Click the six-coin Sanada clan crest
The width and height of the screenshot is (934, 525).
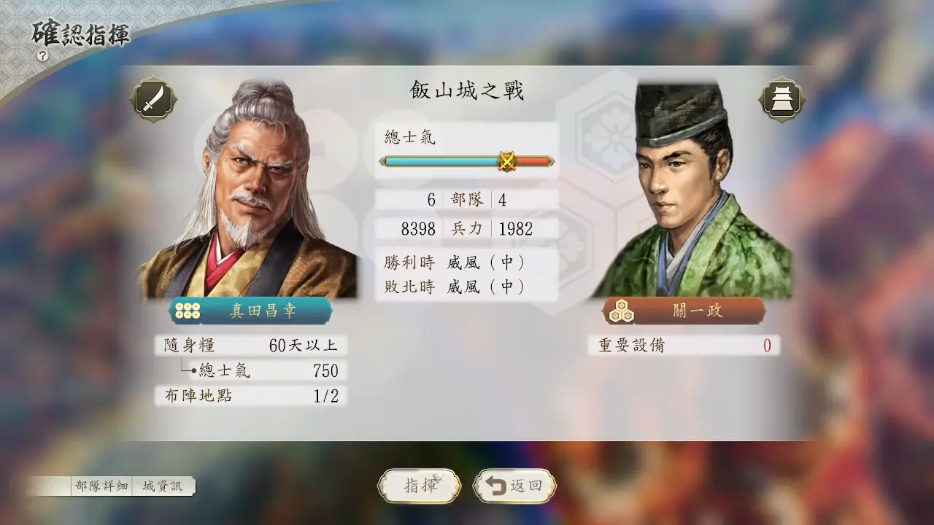pyautogui.click(x=188, y=311)
